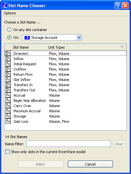The width and height of the screenshot is (131, 174).
Task: Select the On: radio button
Action: [x=9, y=38]
